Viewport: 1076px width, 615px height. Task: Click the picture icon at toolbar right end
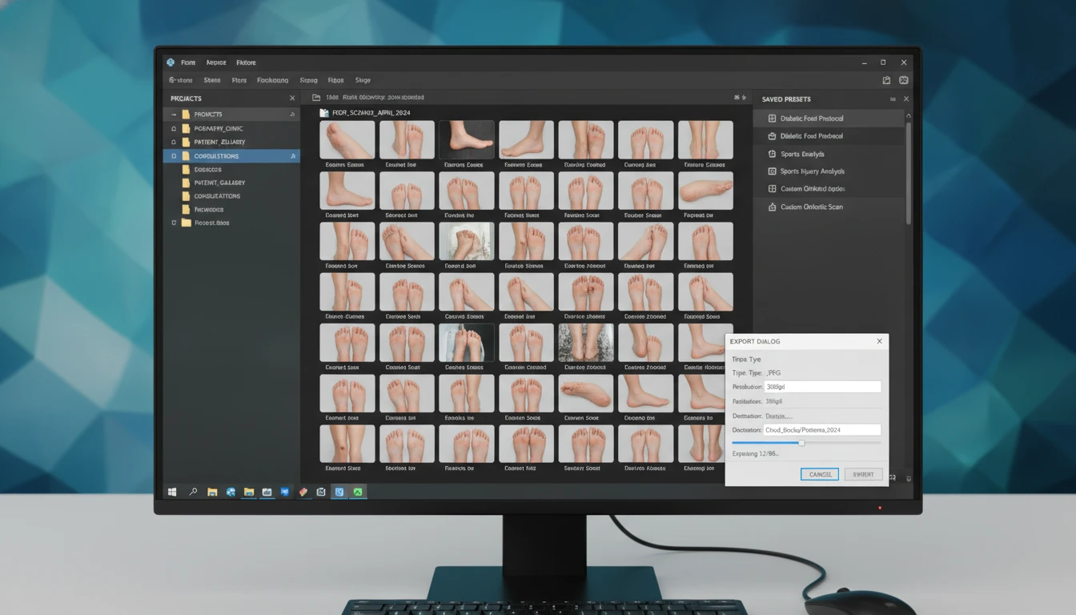tap(904, 80)
